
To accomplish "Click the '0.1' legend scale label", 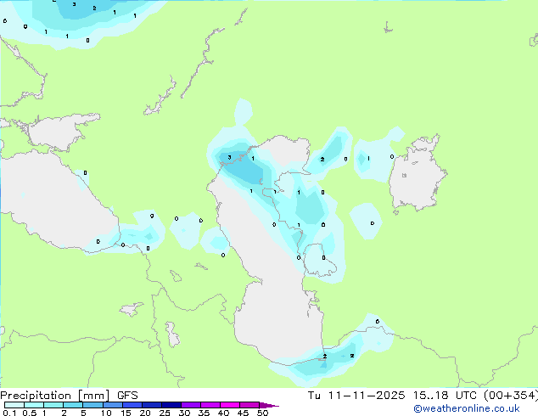I will pos(9,413).
